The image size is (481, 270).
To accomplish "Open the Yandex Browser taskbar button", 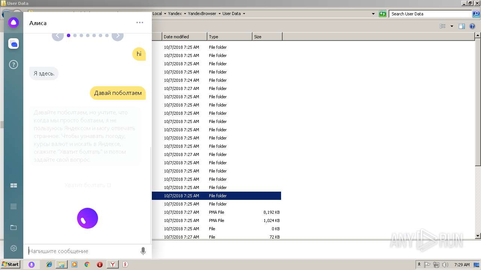I will 112,264.
